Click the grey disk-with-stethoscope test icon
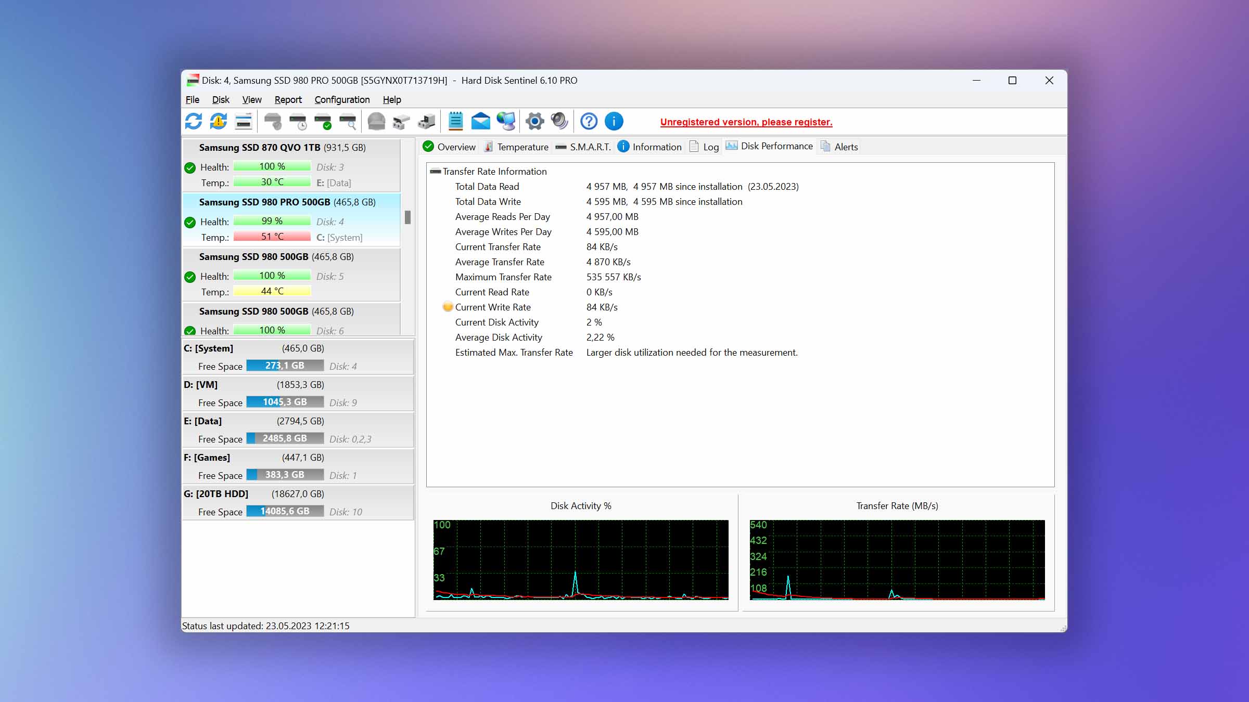Viewport: 1249px width, 702px height. pos(273,122)
